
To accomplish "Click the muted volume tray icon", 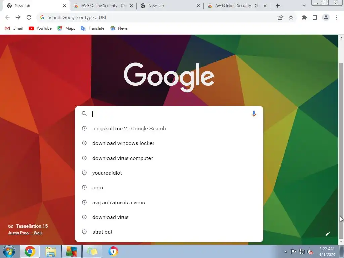I will [x=310, y=252].
